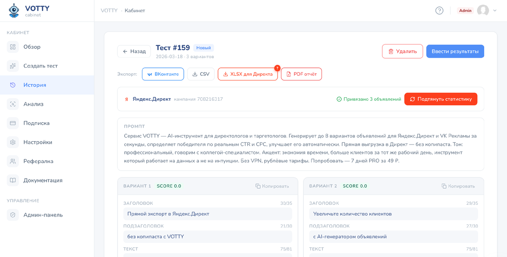
Task: Click SCORE 0.0 in Вариант 2
Action: [x=355, y=186]
